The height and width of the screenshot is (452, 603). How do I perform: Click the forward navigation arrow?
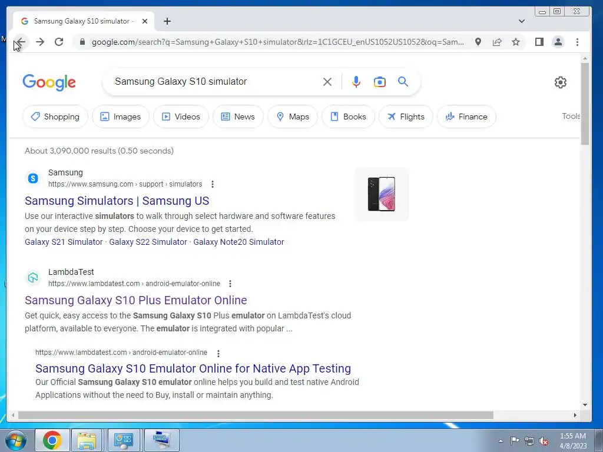pos(40,42)
